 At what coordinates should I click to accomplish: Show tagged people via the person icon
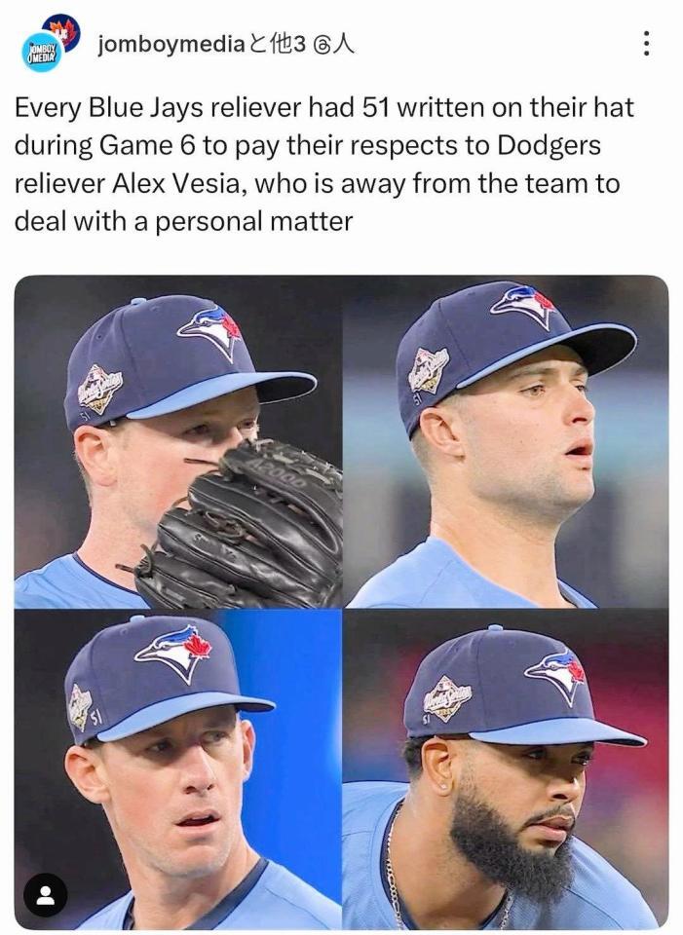coord(45,894)
